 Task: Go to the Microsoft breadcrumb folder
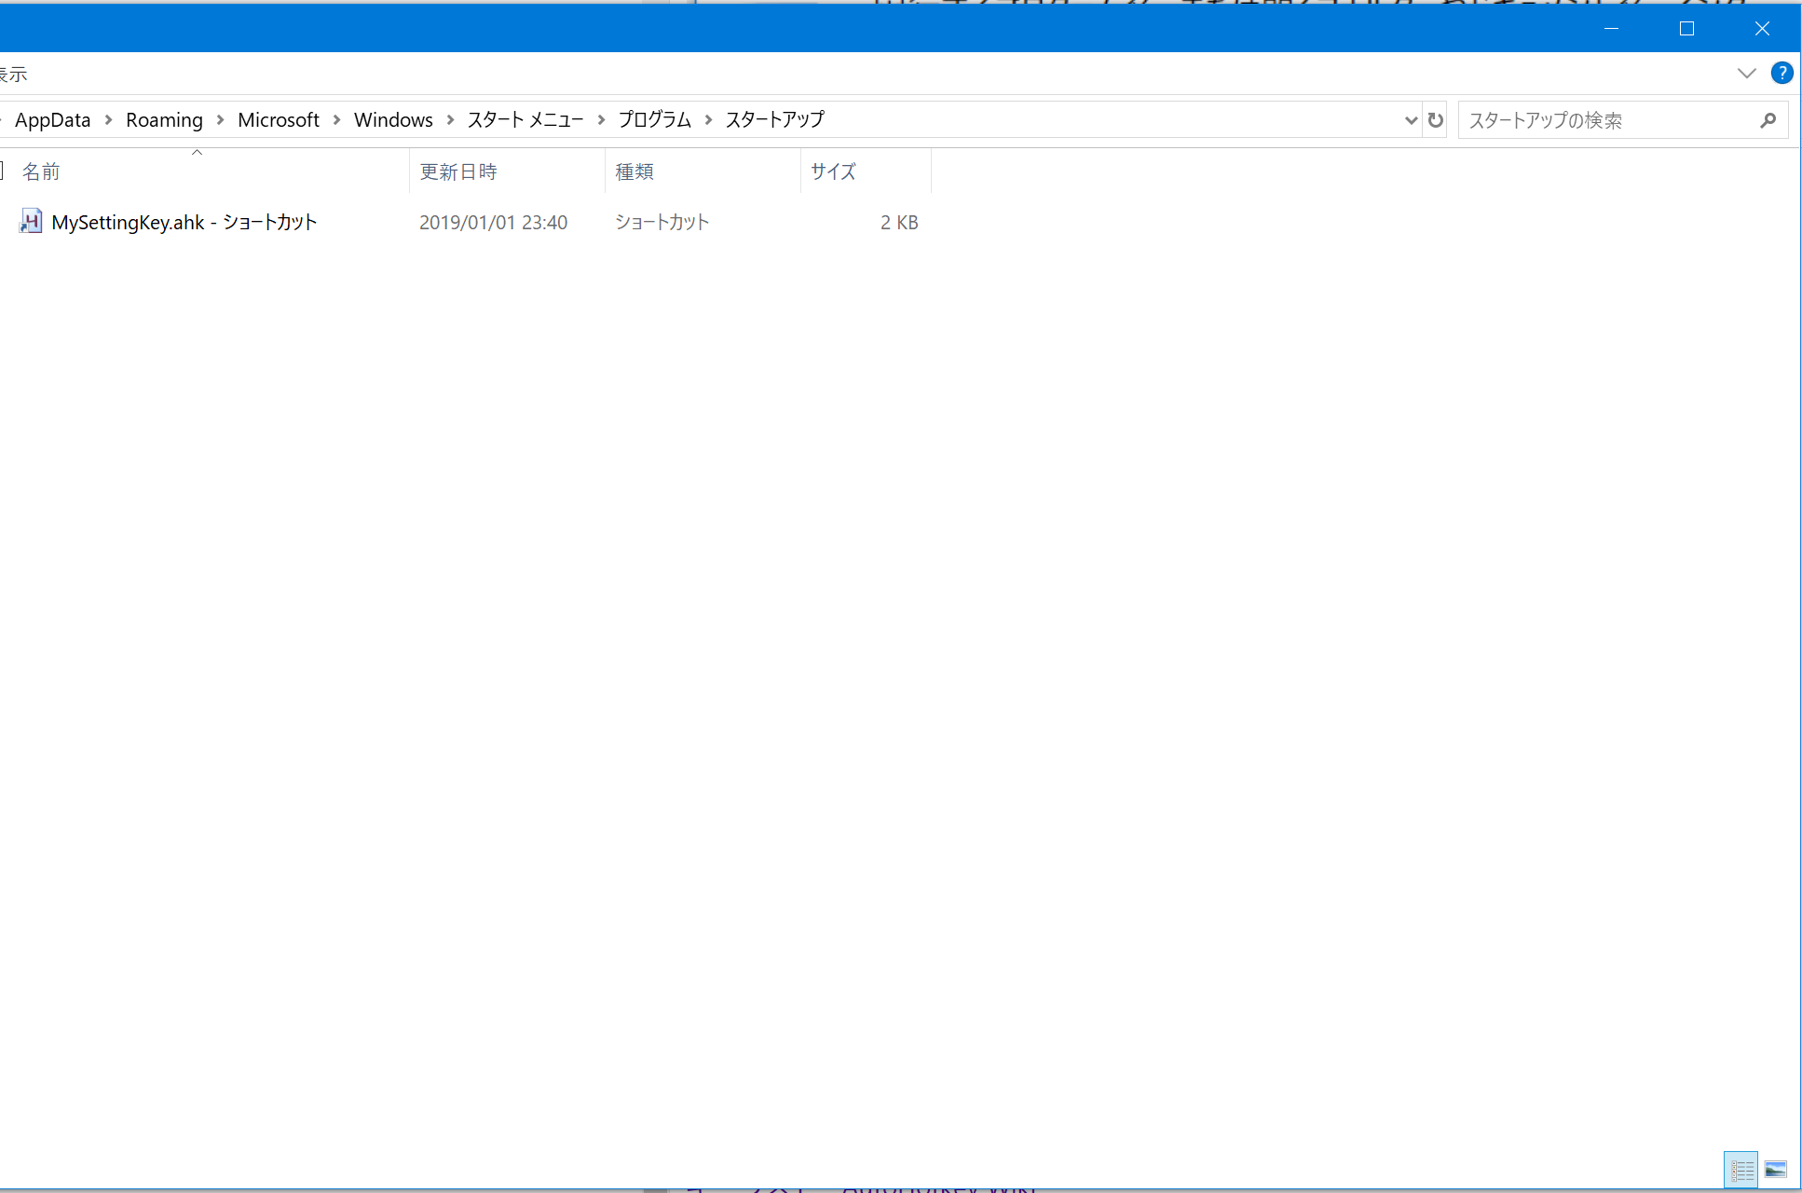click(x=278, y=120)
